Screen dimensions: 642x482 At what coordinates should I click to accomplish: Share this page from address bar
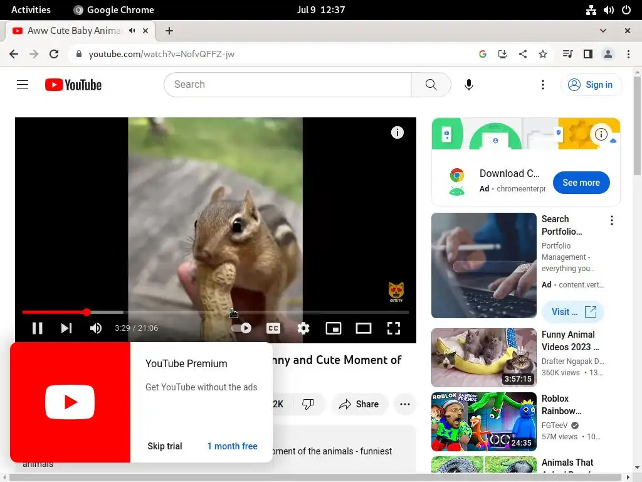coord(523,54)
